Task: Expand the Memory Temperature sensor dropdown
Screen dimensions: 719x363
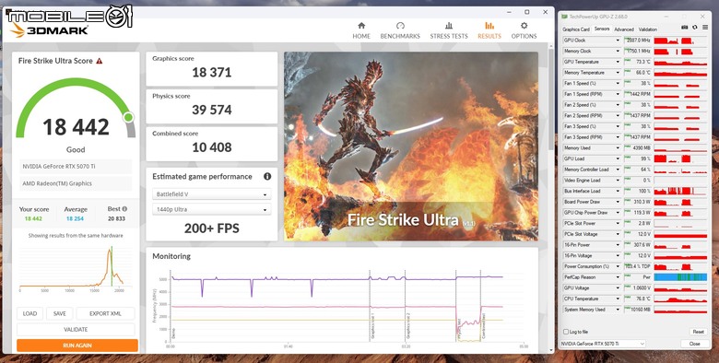Action: click(618, 73)
